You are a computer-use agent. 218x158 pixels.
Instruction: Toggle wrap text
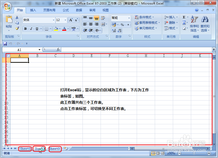(103, 18)
